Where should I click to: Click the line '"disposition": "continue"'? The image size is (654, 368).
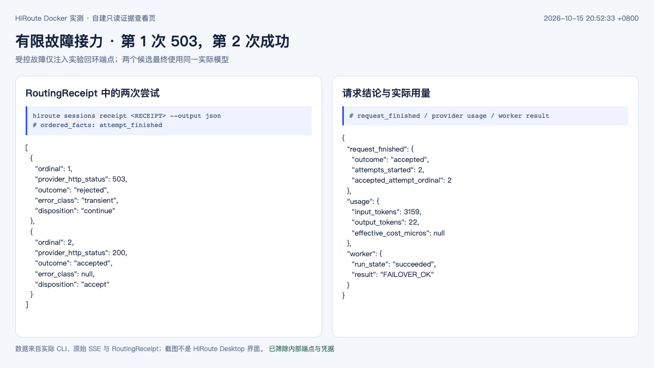coord(75,210)
